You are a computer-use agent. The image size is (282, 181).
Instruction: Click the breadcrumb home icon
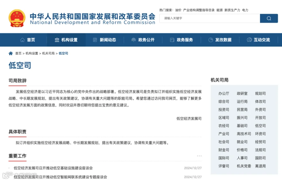tap(11, 53)
